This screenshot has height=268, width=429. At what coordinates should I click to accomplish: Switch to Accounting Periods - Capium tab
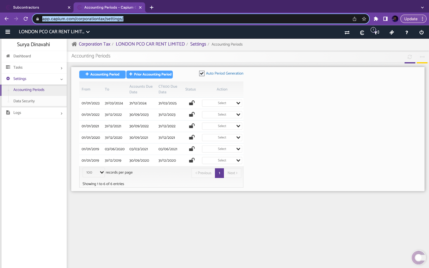pyautogui.click(x=109, y=8)
